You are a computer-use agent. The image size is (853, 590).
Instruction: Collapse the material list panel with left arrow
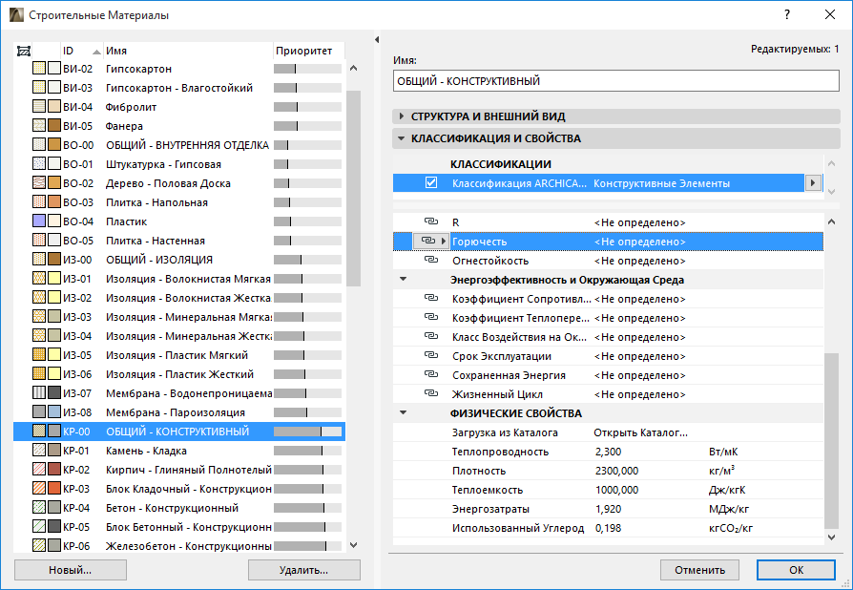(377, 40)
